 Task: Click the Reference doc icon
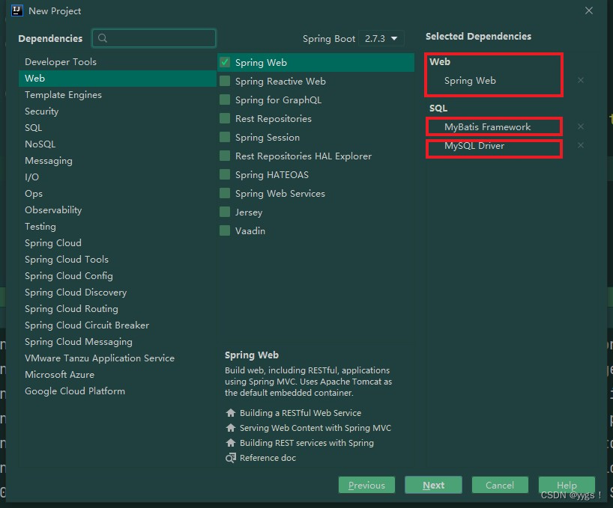tap(231, 458)
